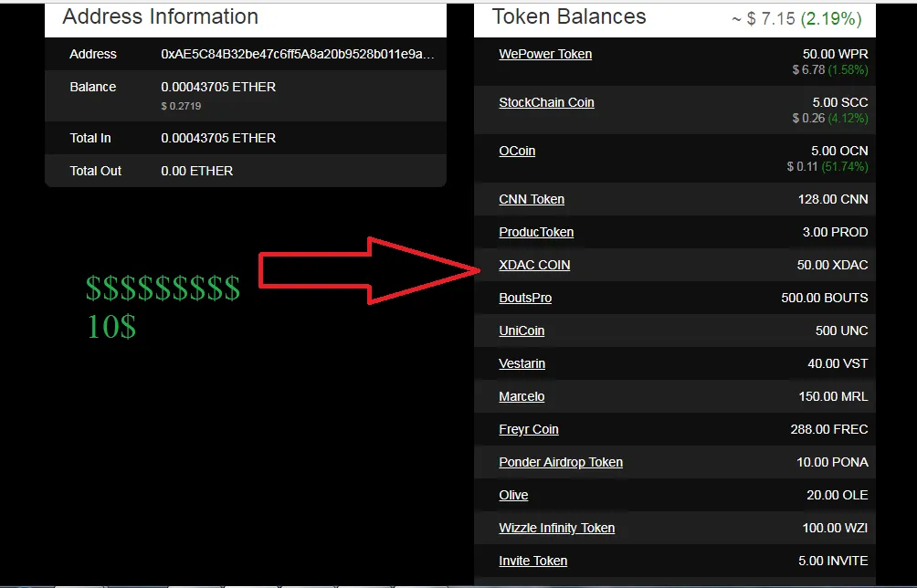Select the 500.00 BOUTS balance
917x588 pixels.
(825, 298)
